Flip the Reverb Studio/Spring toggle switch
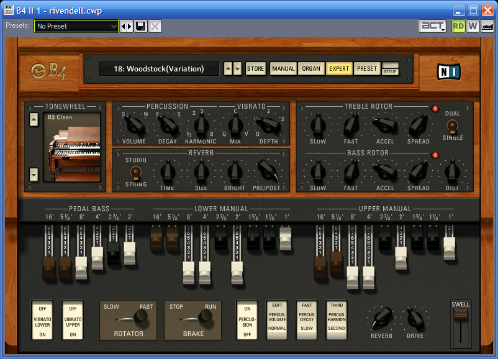Viewport: 498px width, 359px height. click(135, 172)
